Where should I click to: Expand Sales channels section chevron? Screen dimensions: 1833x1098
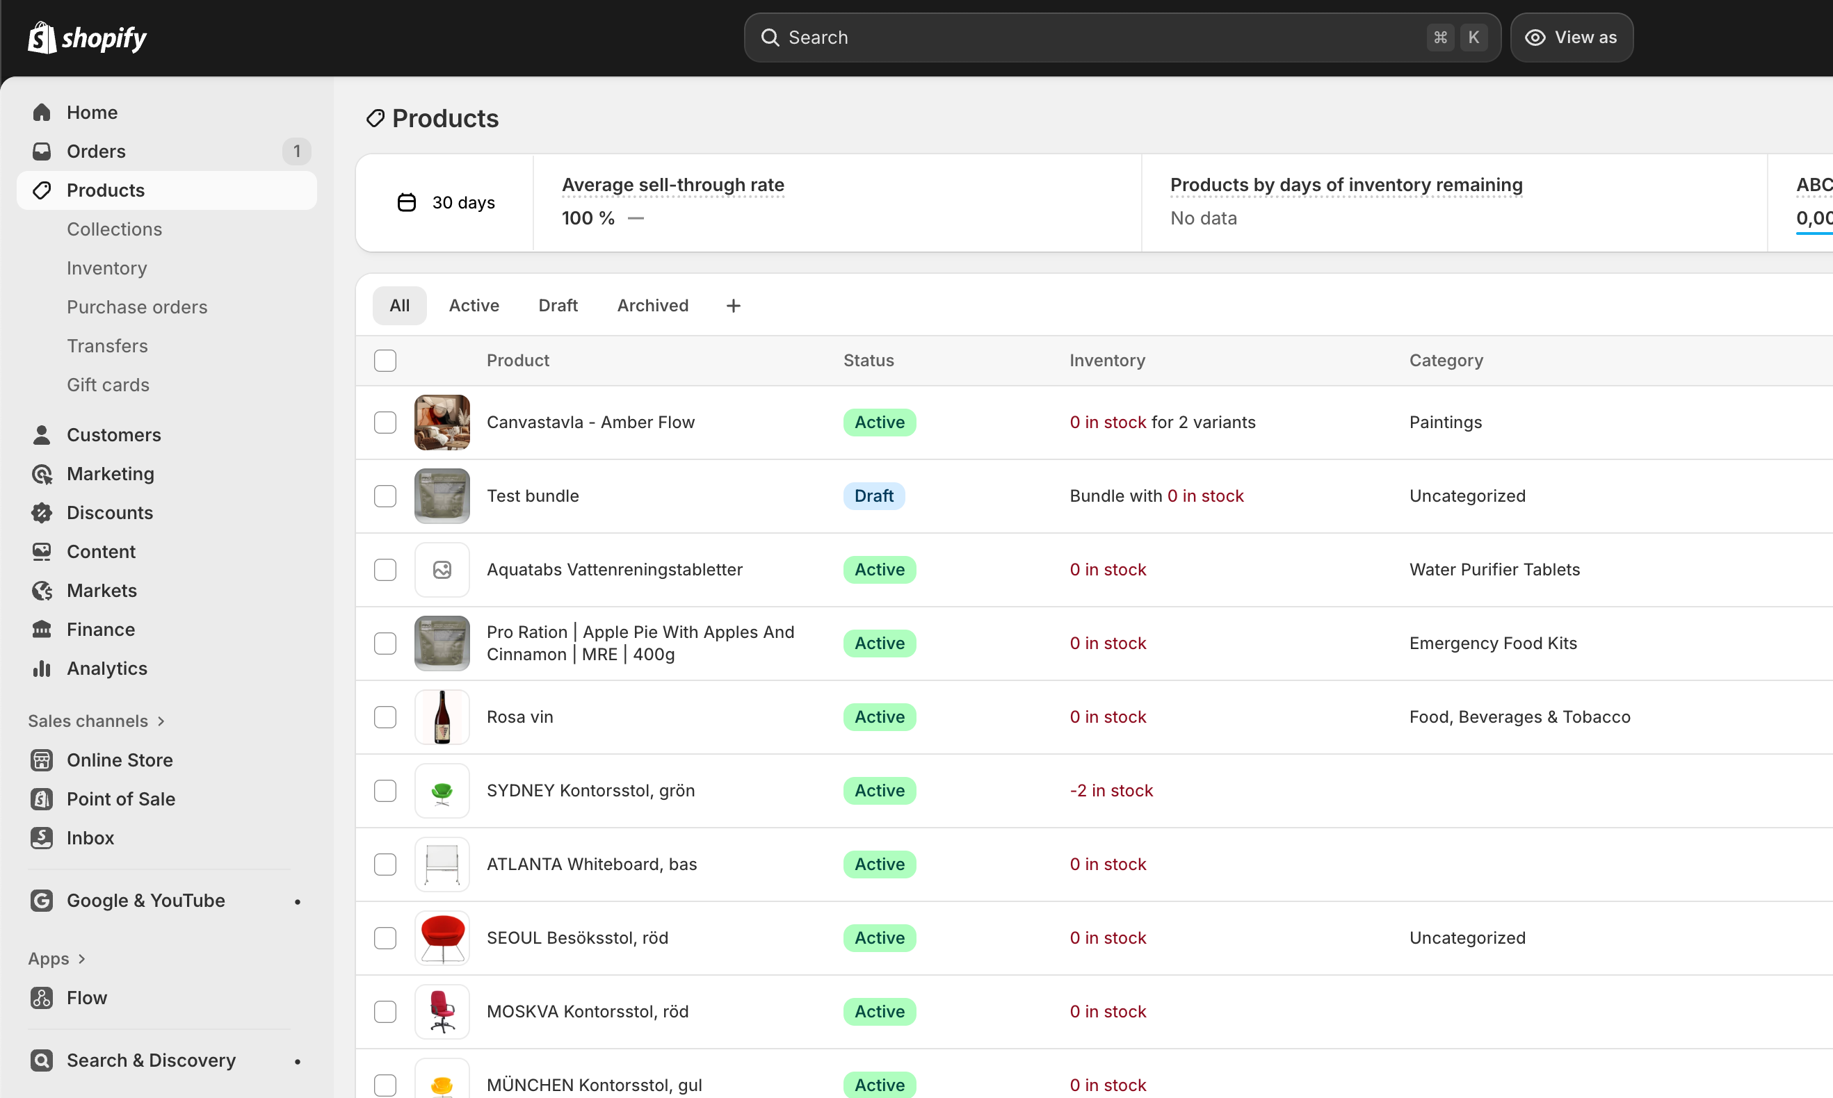tap(161, 721)
